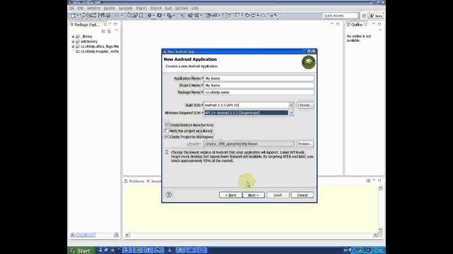Click the Windows Start button
This screenshot has height=254, width=453.
click(x=80, y=250)
